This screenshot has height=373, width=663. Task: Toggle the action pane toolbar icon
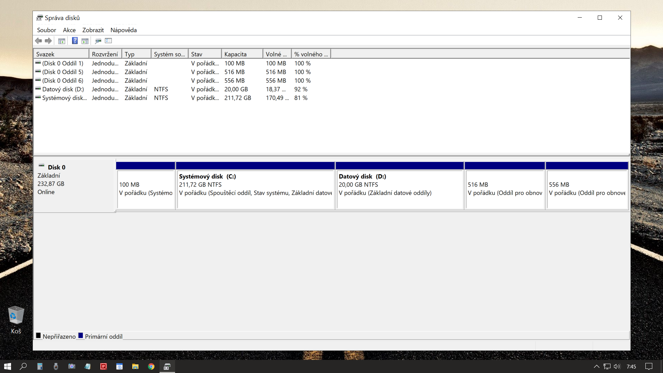coord(85,41)
